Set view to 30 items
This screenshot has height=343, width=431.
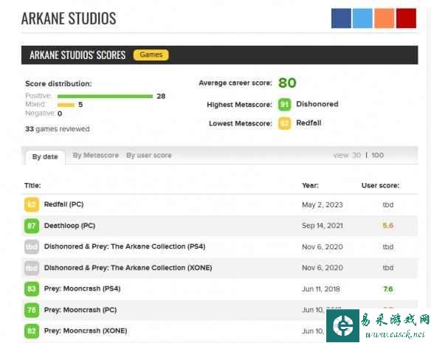(356, 156)
